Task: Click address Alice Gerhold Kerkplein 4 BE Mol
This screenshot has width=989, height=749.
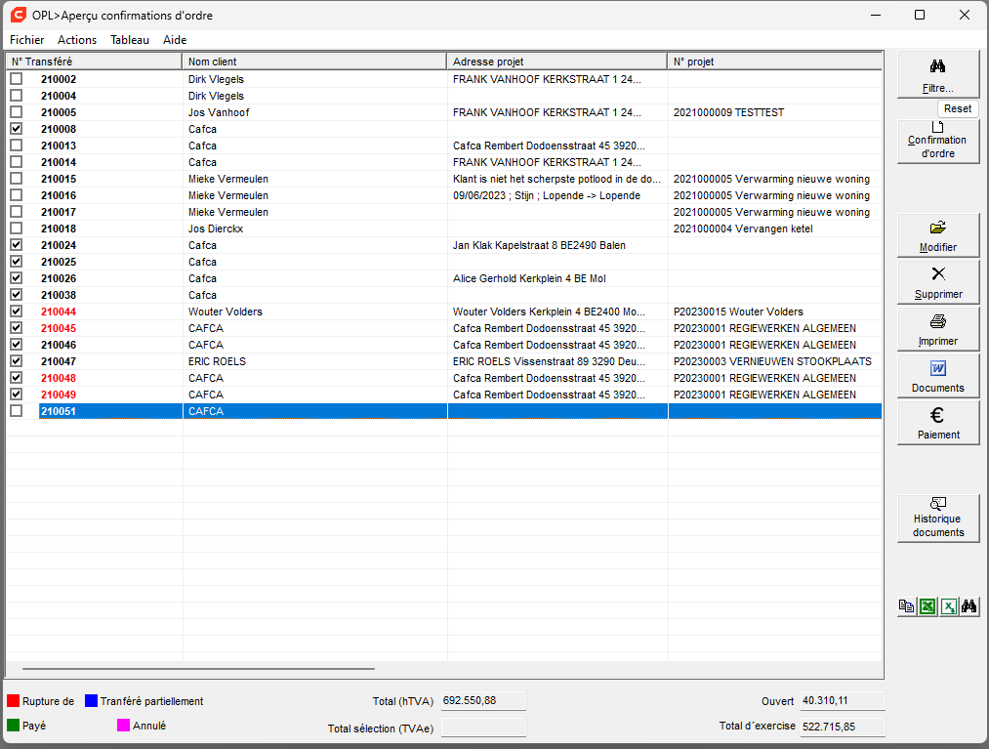Action: tap(529, 278)
